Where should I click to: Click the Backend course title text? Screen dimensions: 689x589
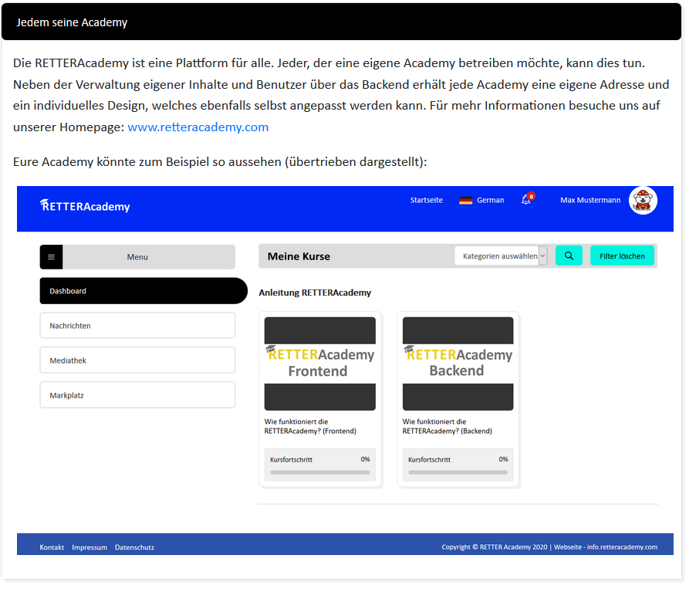(448, 426)
